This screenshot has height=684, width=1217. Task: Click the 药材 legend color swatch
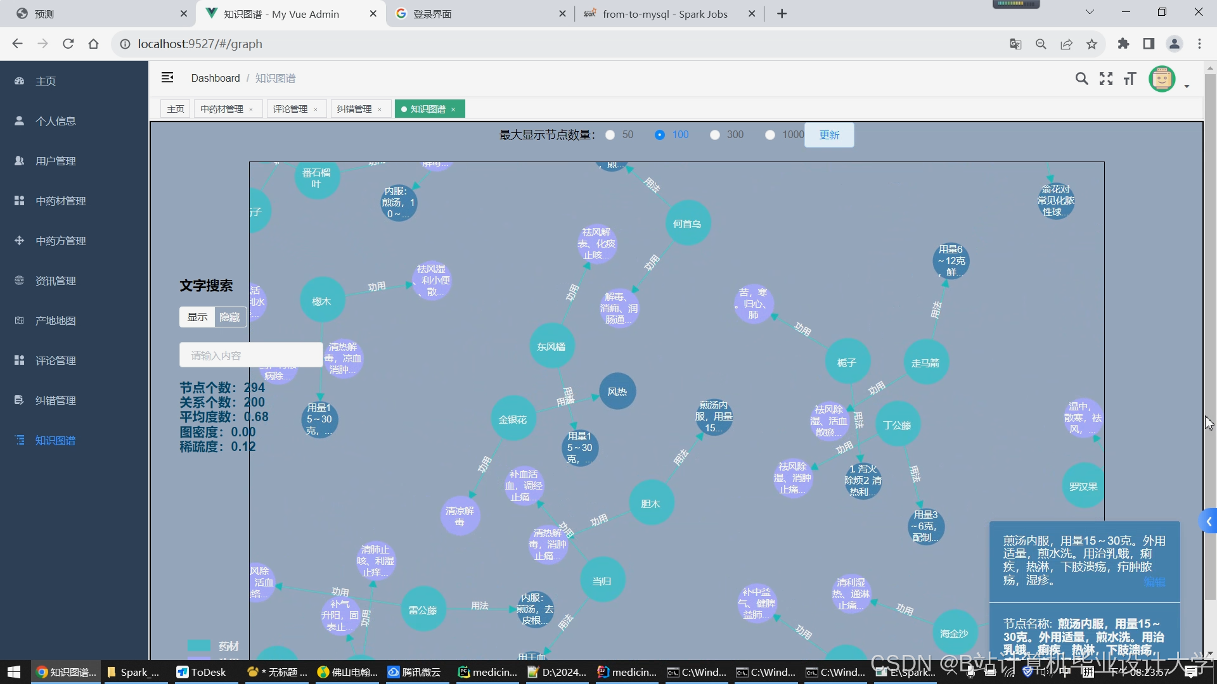[198, 645]
